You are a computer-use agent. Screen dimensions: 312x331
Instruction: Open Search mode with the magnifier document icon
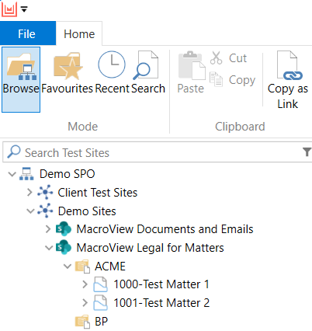(146, 65)
